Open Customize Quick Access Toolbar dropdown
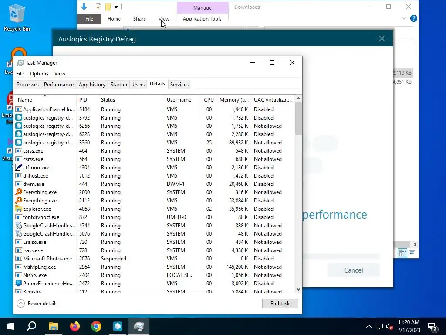Screen dimensions: 446x335 pos(116,7)
